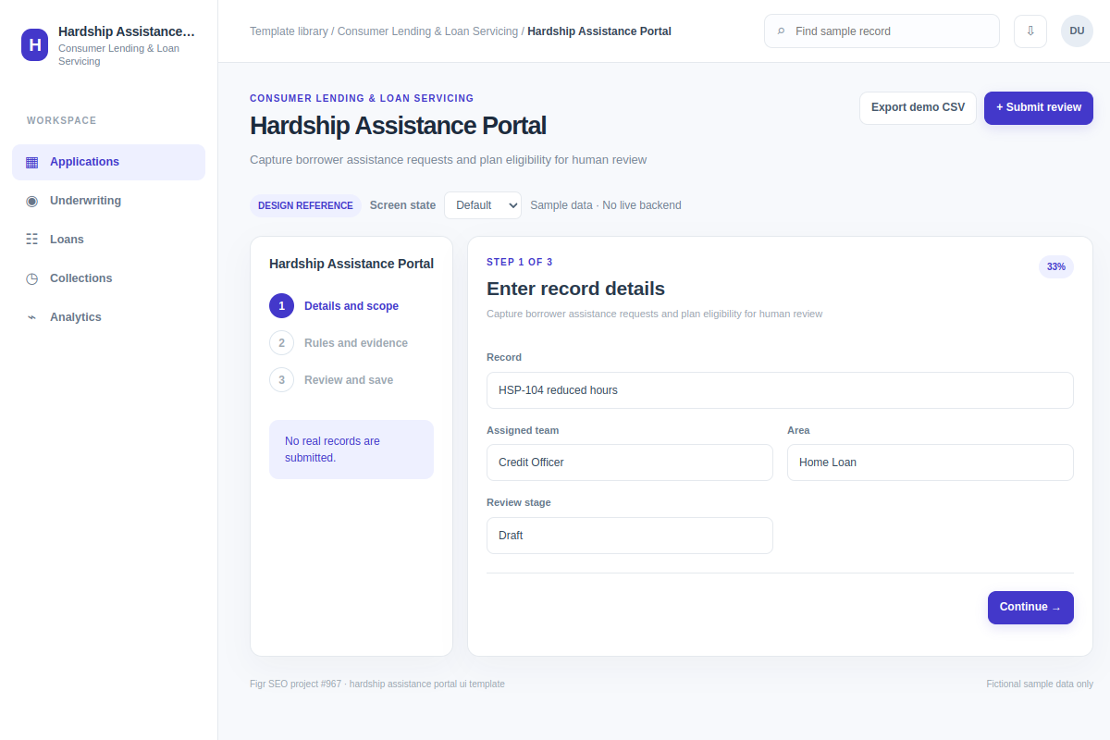Select step 2 number circle
The width and height of the screenshot is (1110, 740).
[x=282, y=343]
